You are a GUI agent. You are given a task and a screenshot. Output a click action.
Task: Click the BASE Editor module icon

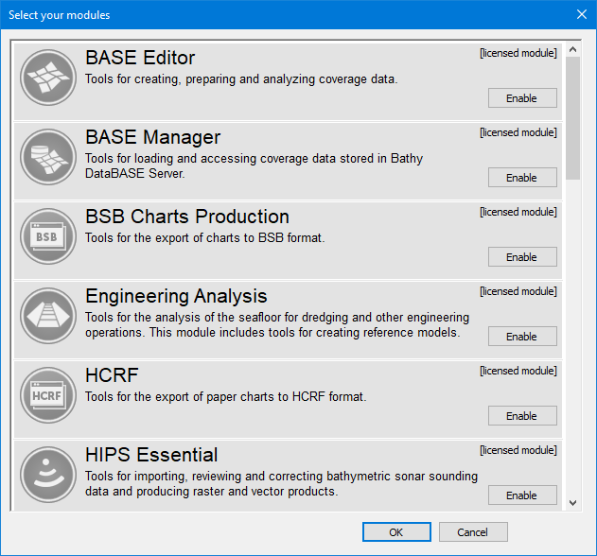[x=47, y=78]
